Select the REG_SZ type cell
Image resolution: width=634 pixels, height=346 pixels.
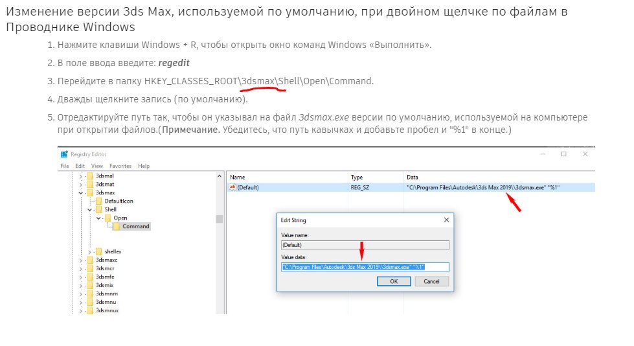point(360,187)
